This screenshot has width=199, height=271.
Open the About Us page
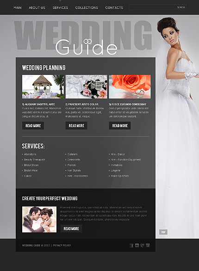(37, 7)
